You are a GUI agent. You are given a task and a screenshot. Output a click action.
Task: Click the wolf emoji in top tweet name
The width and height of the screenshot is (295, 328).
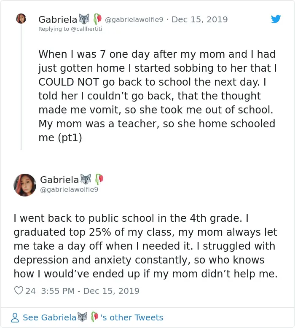coord(84,19)
